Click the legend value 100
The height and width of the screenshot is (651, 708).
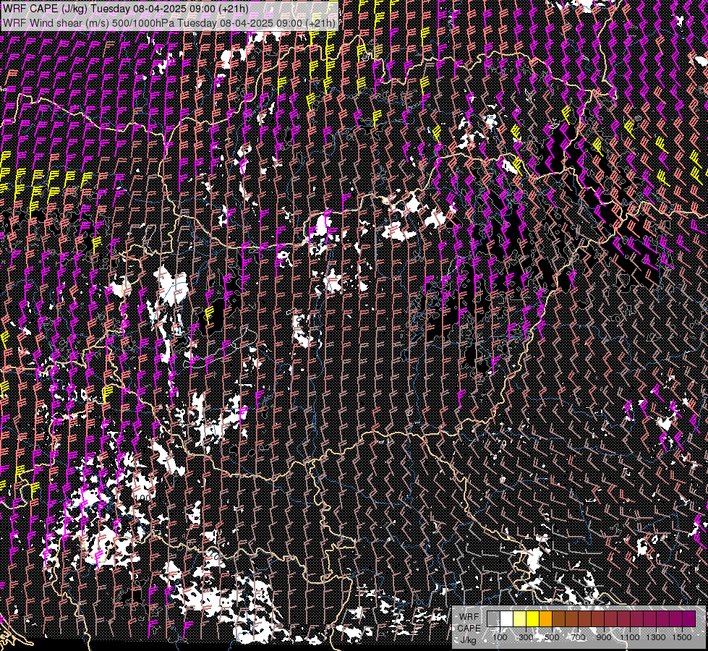(x=500, y=637)
